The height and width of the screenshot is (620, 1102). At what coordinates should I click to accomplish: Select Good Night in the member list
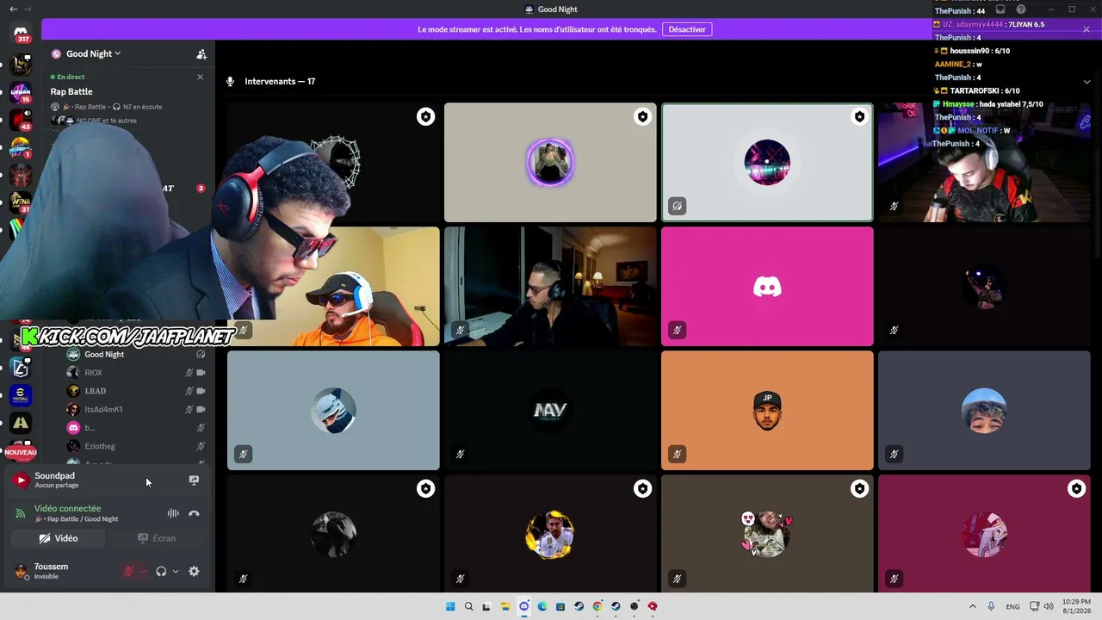[x=138, y=354]
